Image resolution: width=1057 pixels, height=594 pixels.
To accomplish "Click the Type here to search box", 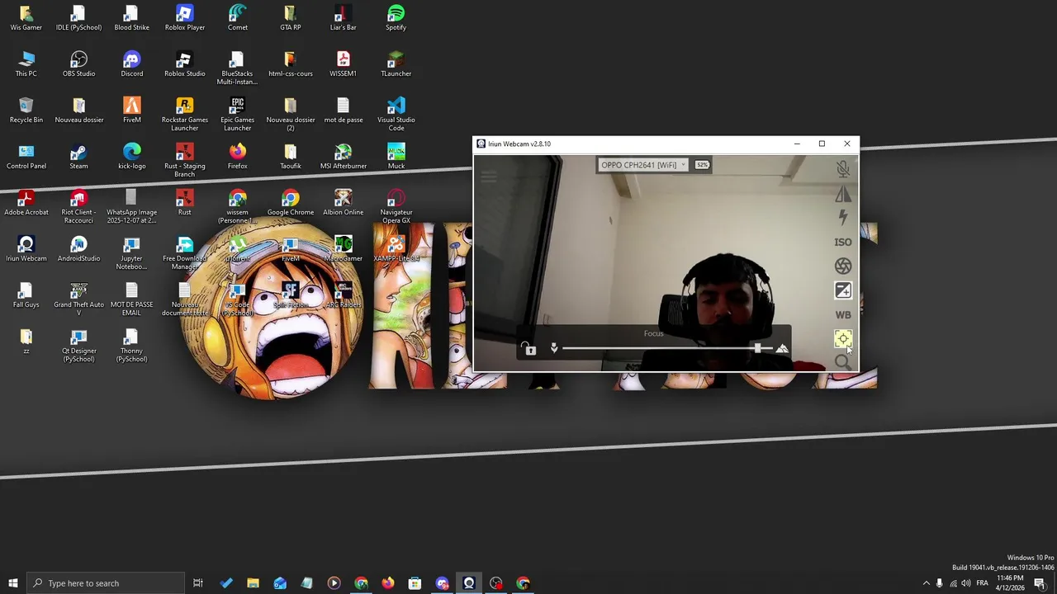I will coord(106,583).
